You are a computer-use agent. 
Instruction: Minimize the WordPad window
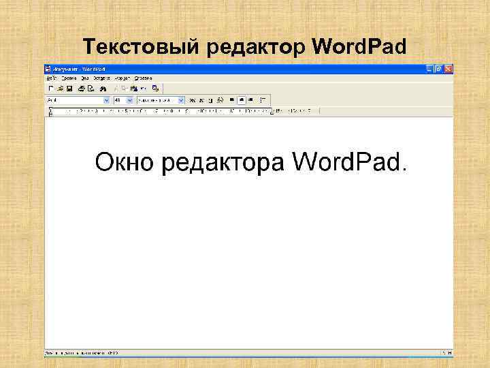tap(429, 69)
